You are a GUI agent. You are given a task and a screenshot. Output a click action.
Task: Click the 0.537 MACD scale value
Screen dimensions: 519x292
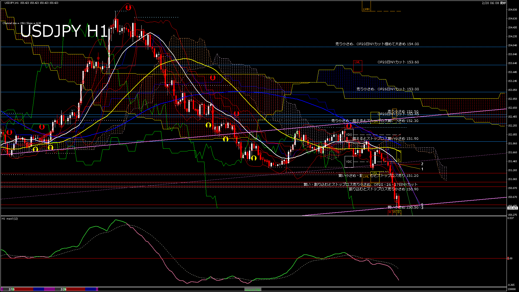(511, 218)
